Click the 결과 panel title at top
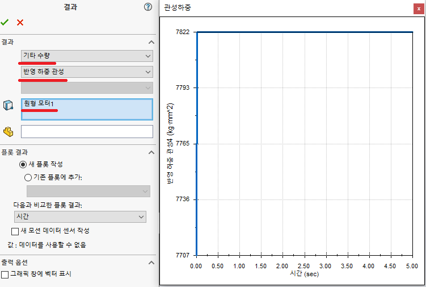Viewport: 426px width, 287px height. pyautogui.click(x=70, y=7)
